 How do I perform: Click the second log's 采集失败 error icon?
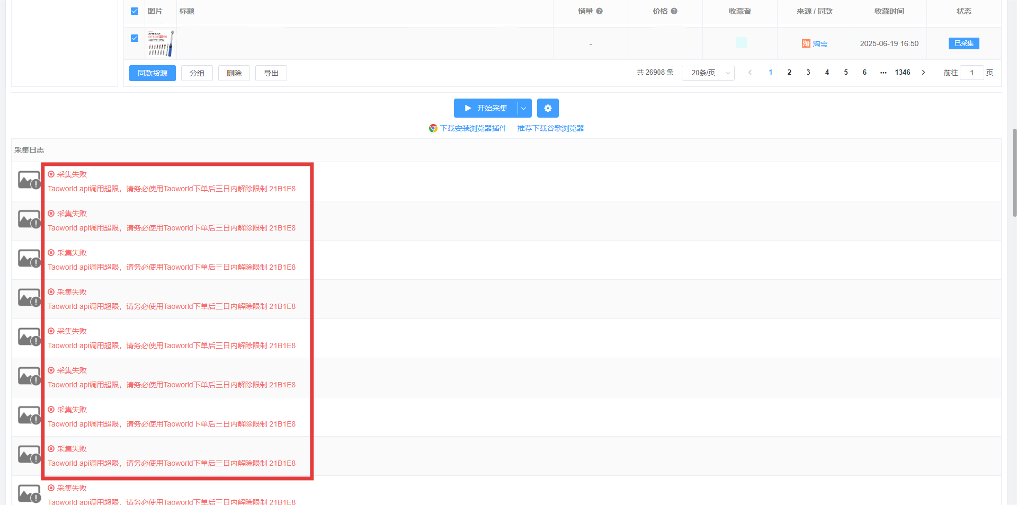pos(51,214)
